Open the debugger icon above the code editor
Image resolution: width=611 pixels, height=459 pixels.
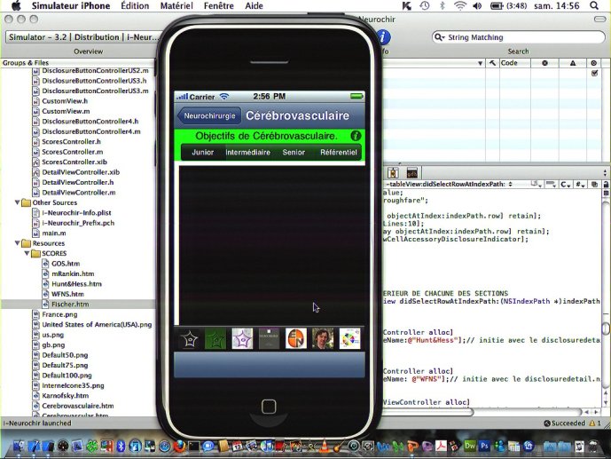393,173
